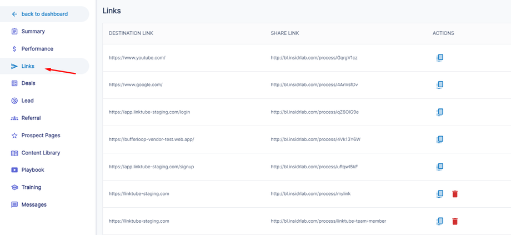
Task: Open Prospect Pages
Action: point(41,136)
